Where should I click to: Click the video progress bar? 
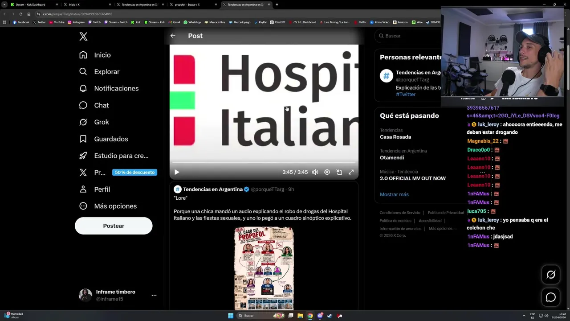(x=264, y=162)
